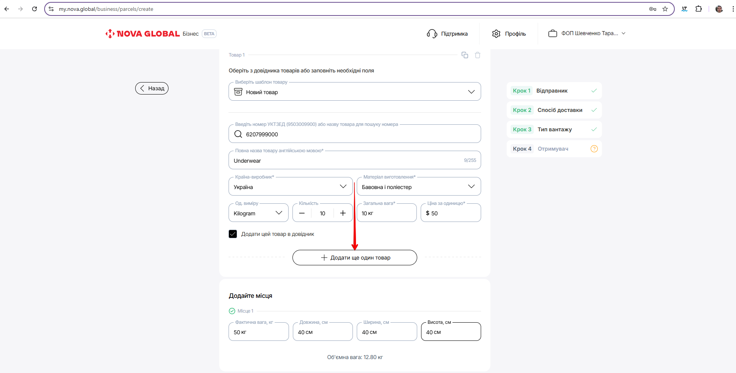This screenshot has height=373, width=736.
Task: Bookmark this page with star icon
Action: 665,9
